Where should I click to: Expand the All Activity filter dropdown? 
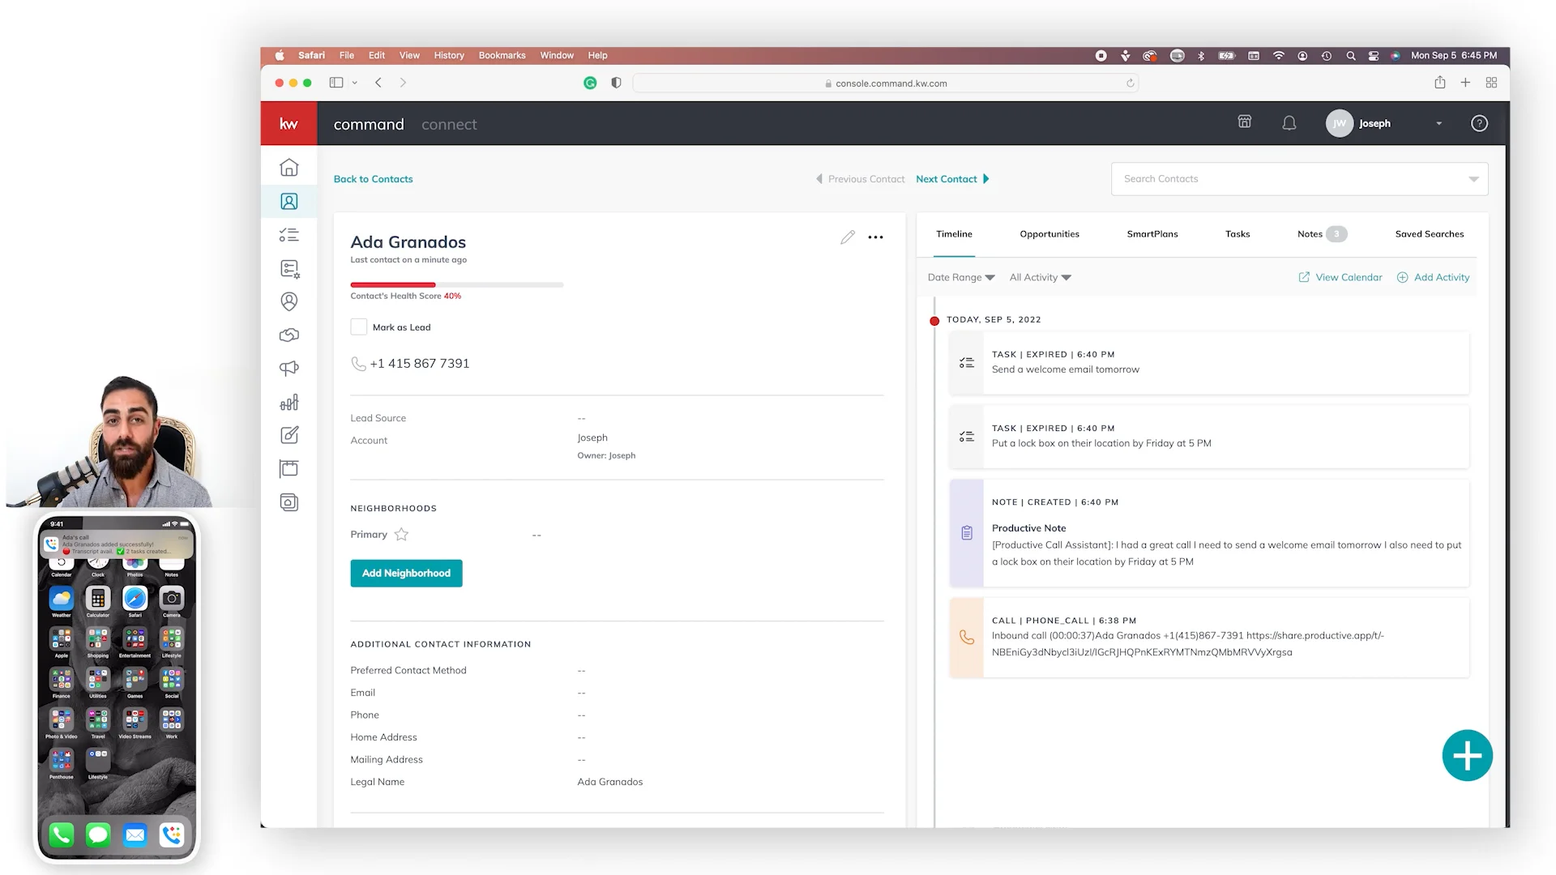(1040, 277)
